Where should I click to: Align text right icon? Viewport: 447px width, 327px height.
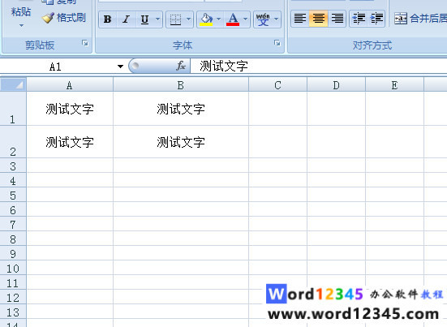337,19
